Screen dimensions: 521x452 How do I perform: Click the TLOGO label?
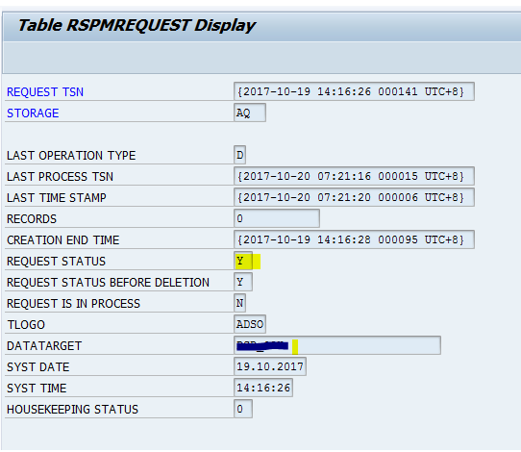click(x=26, y=325)
